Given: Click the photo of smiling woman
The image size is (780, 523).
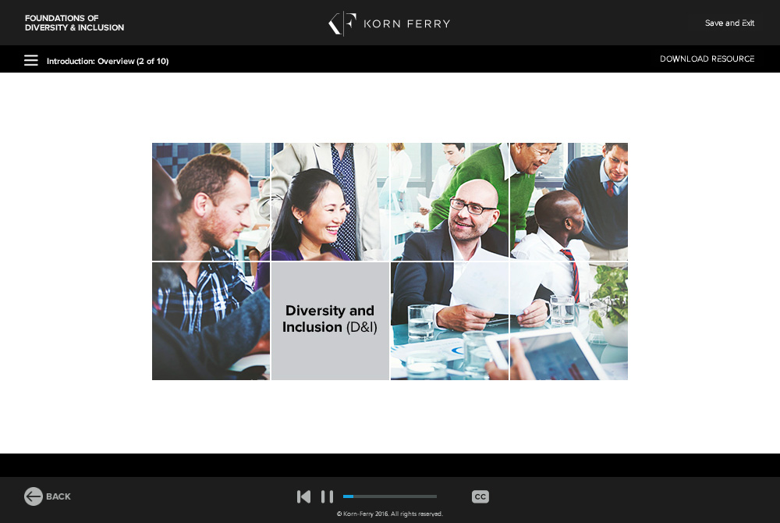Looking at the screenshot, I should click(330, 201).
